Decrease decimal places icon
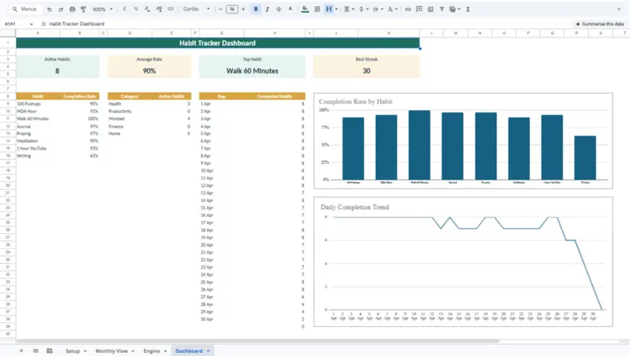 (147, 9)
